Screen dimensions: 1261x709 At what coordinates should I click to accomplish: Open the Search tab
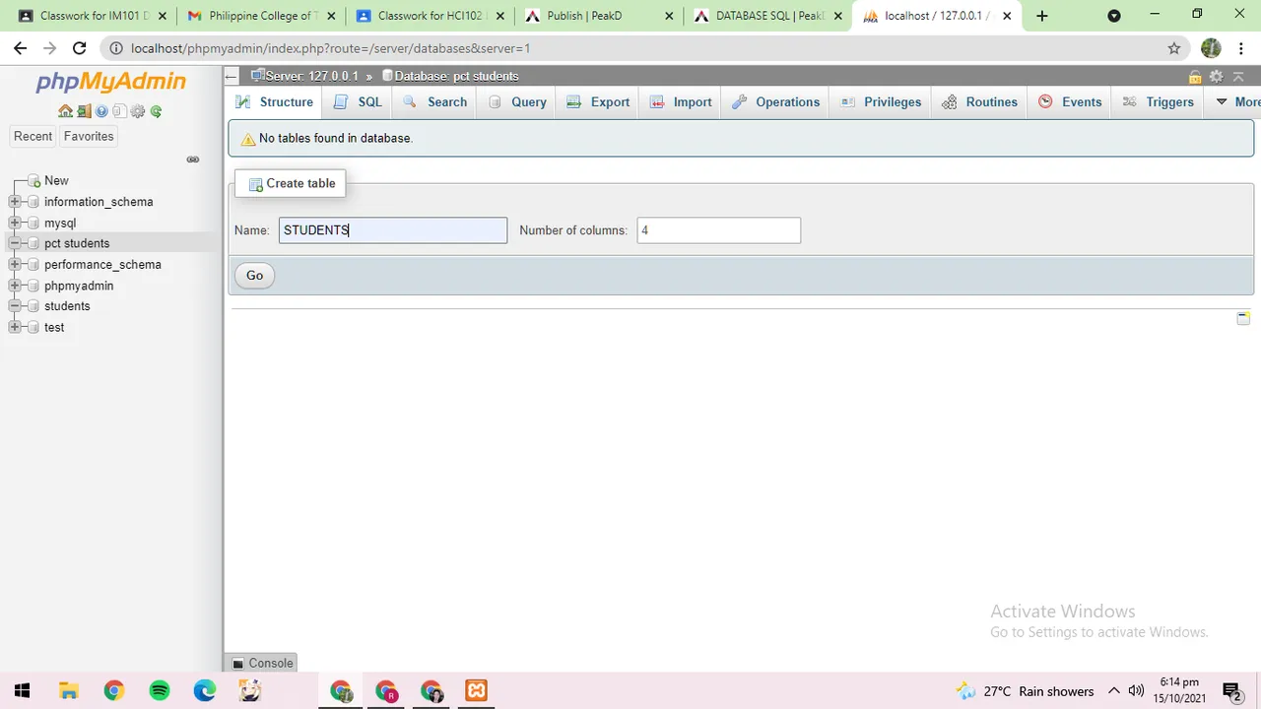[434, 101]
